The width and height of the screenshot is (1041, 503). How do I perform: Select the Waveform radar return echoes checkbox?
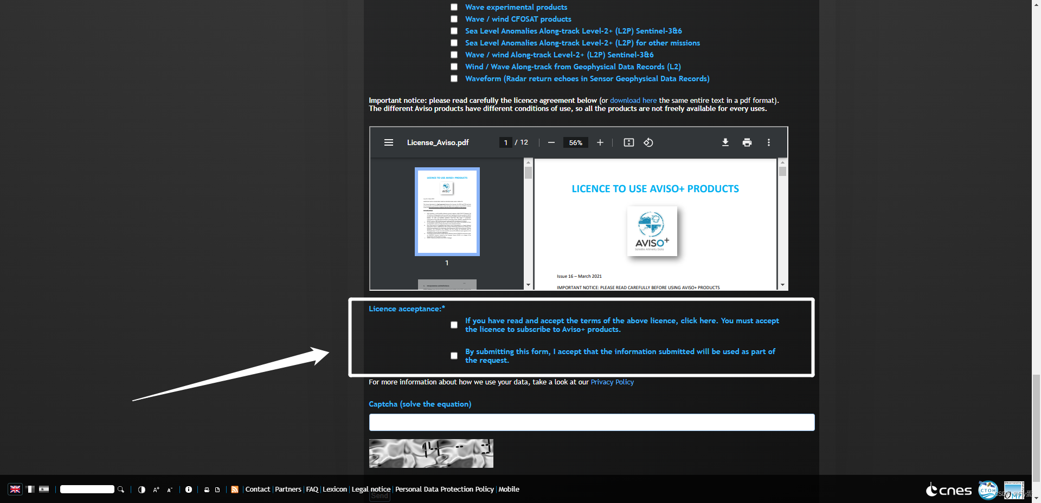point(454,79)
